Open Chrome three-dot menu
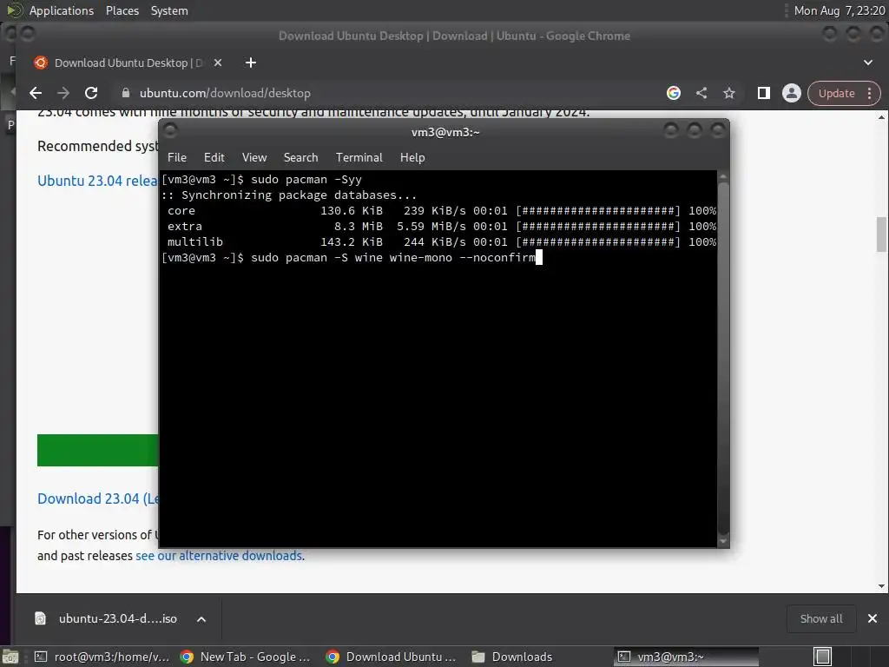Viewport: 889px width, 667px height. tap(870, 94)
